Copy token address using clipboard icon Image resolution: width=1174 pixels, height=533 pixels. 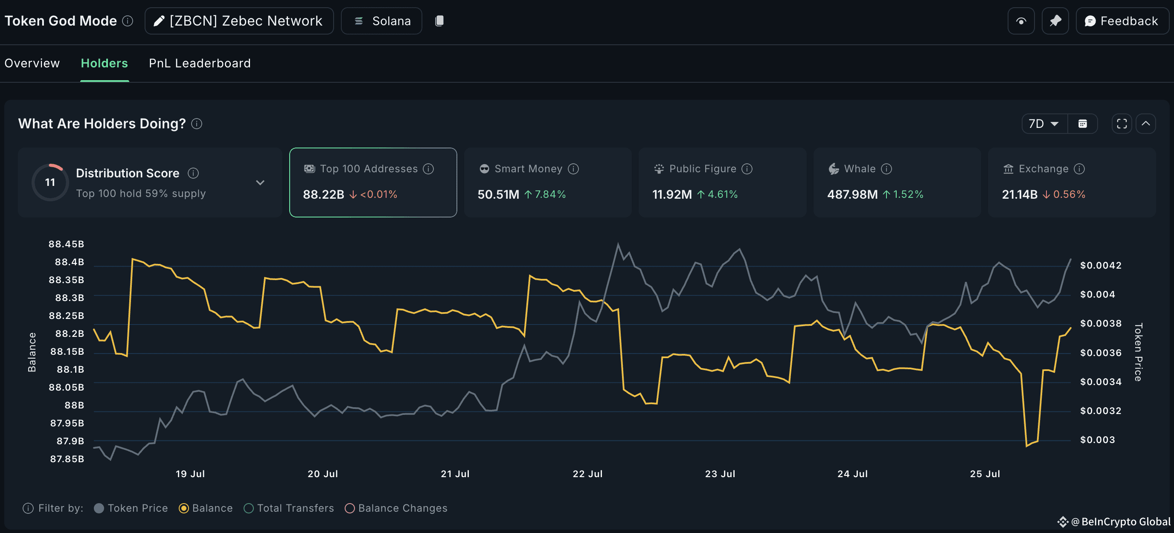439,21
